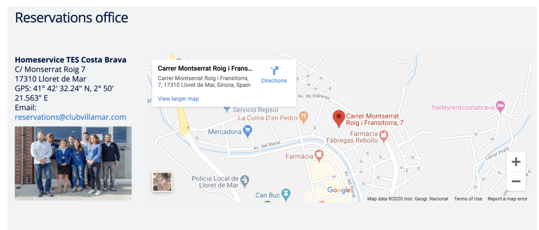Click the reservations@clubvillamar.com email link
Image resolution: width=539 pixels, height=230 pixels.
tap(71, 117)
